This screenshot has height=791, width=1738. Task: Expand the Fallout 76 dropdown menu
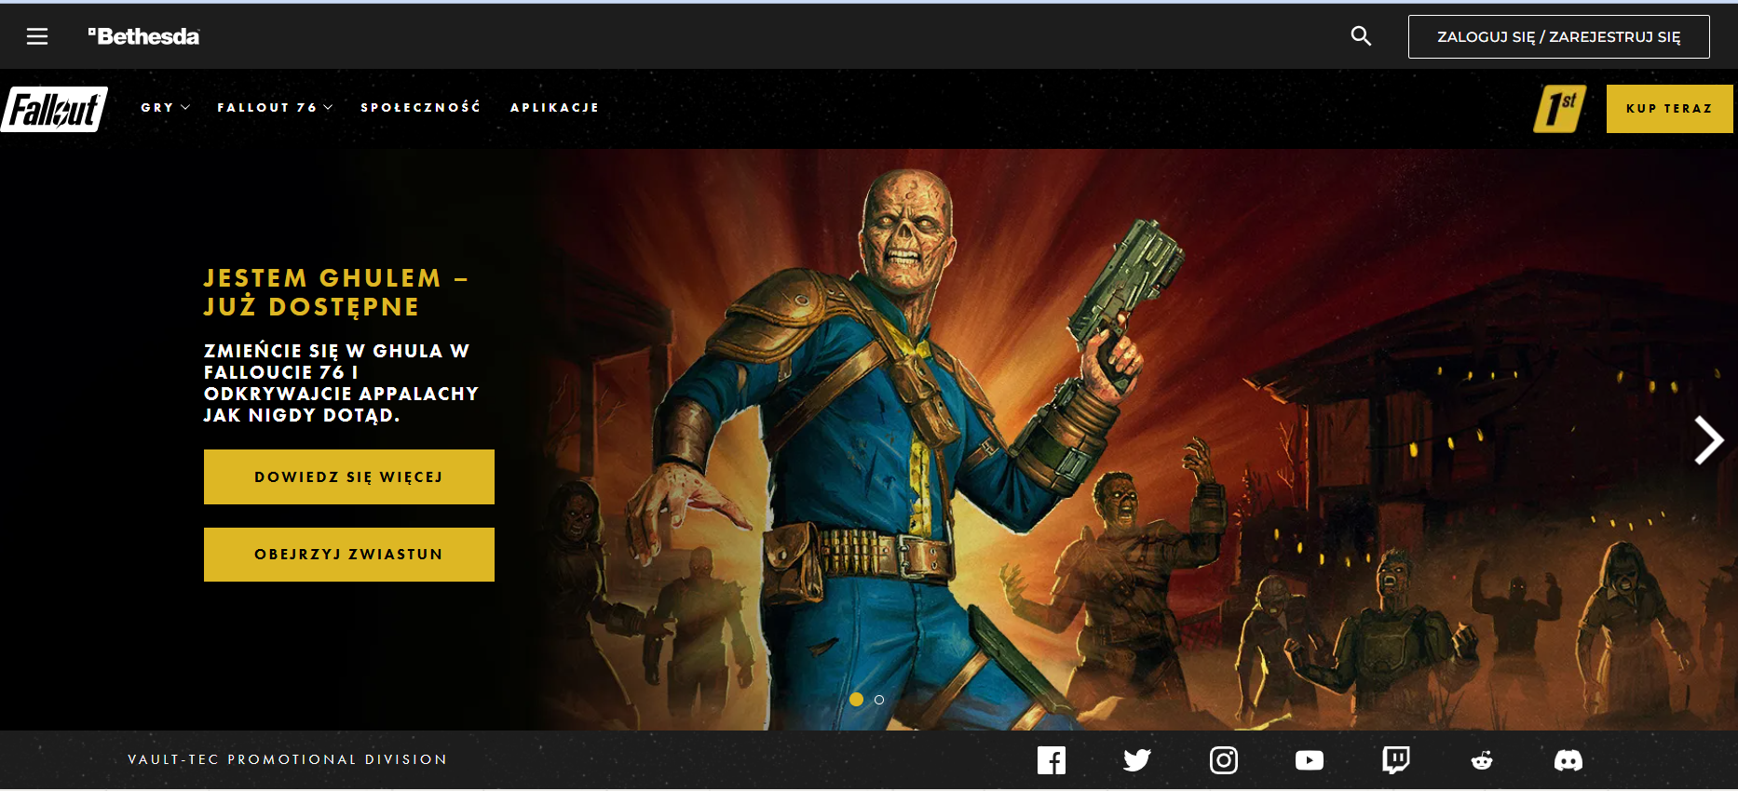tap(275, 108)
